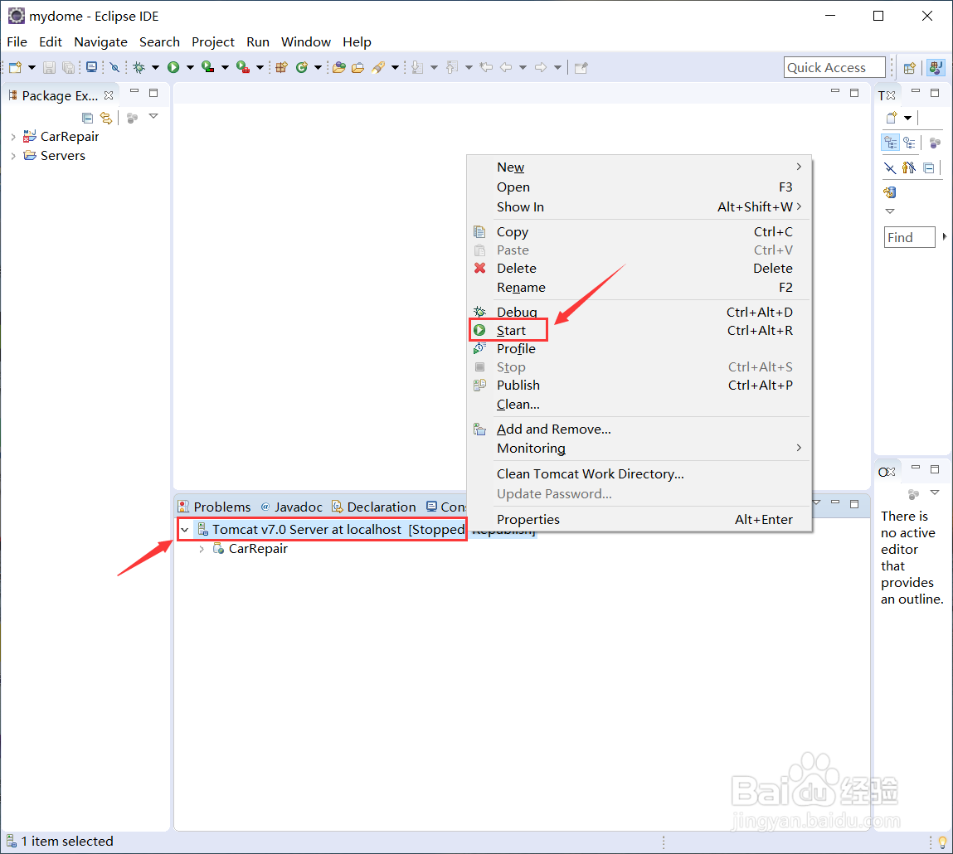Click the Search flashlight toolbar icon
Viewport: 953px width, 854px height.
coord(378,67)
